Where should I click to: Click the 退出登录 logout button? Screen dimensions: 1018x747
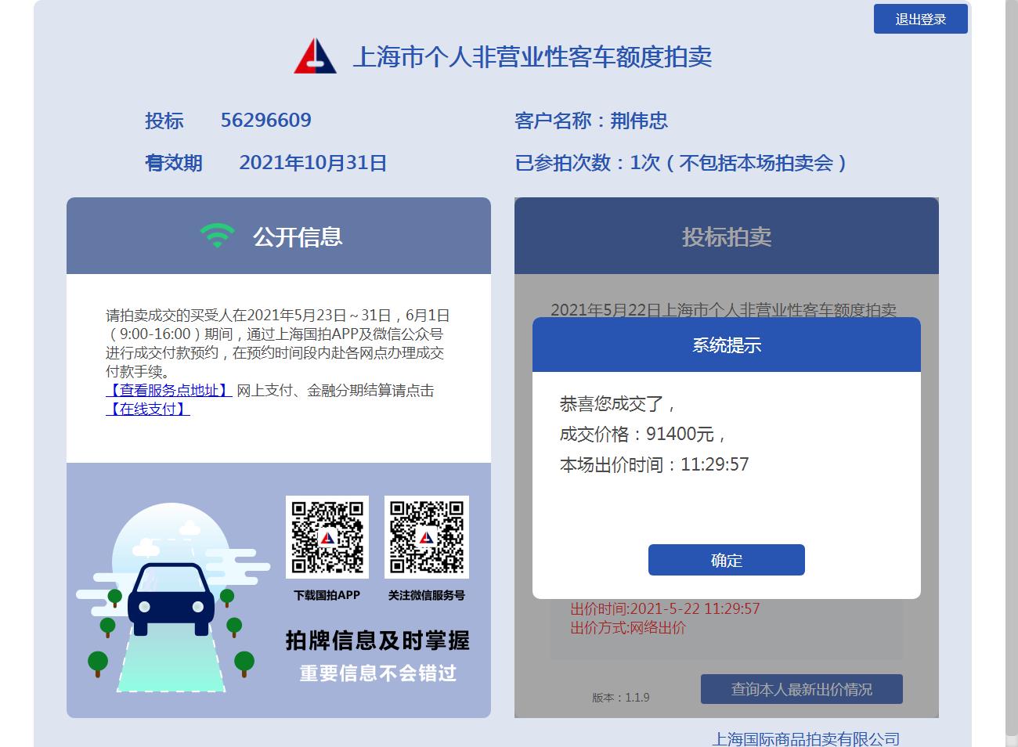click(920, 19)
